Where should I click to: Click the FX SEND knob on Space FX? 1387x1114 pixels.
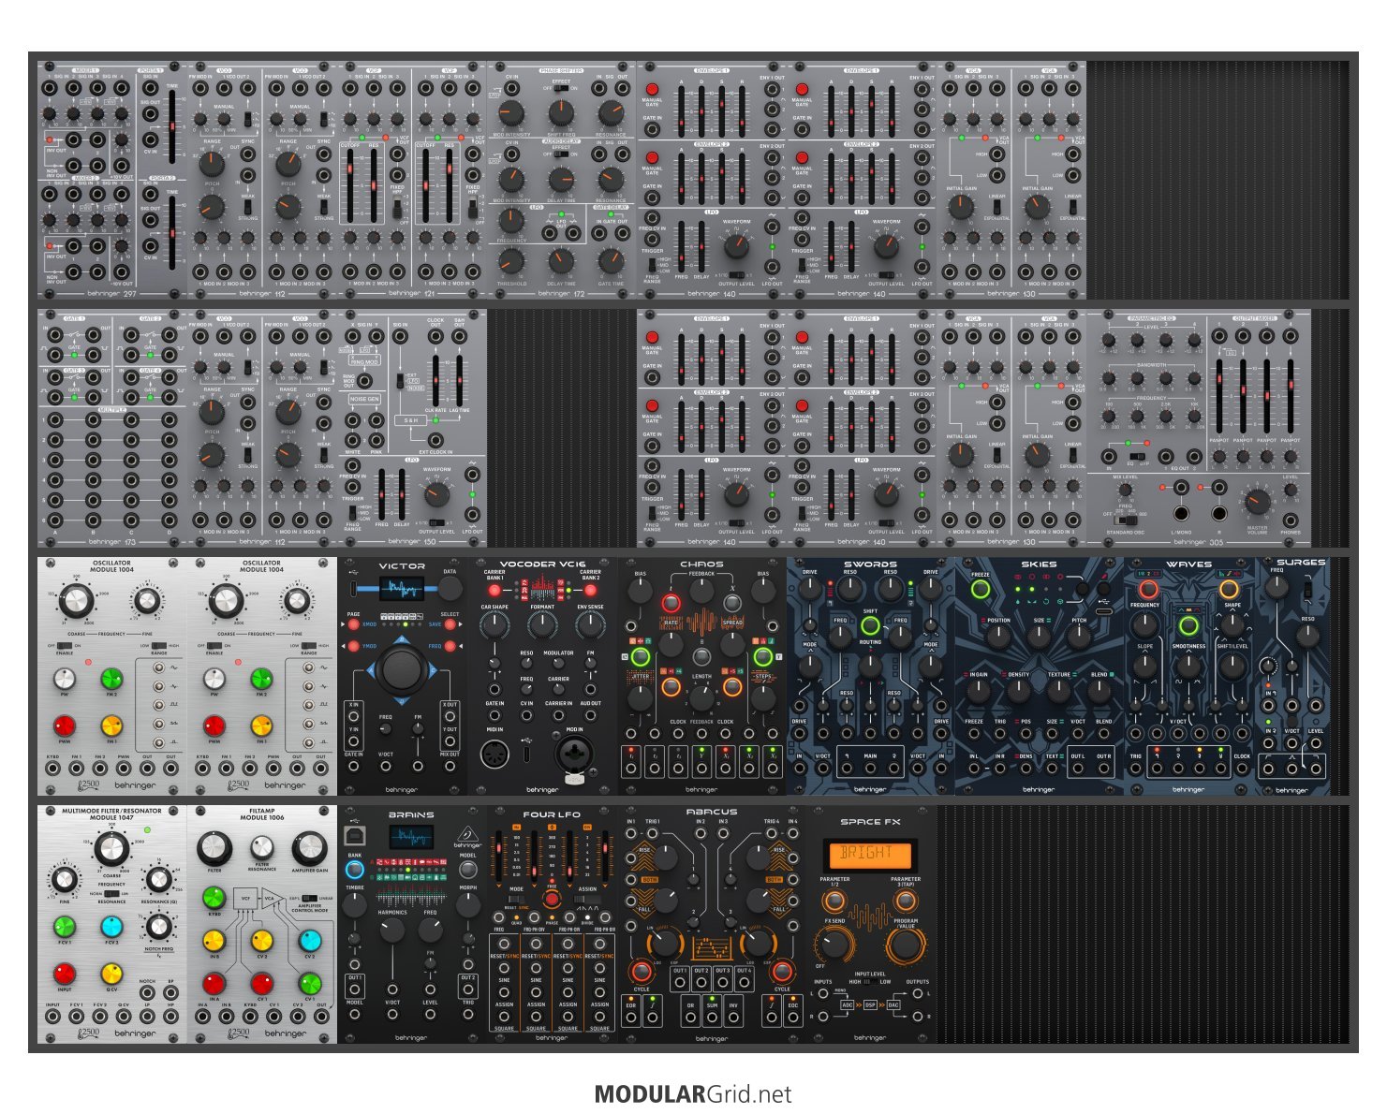[834, 945]
